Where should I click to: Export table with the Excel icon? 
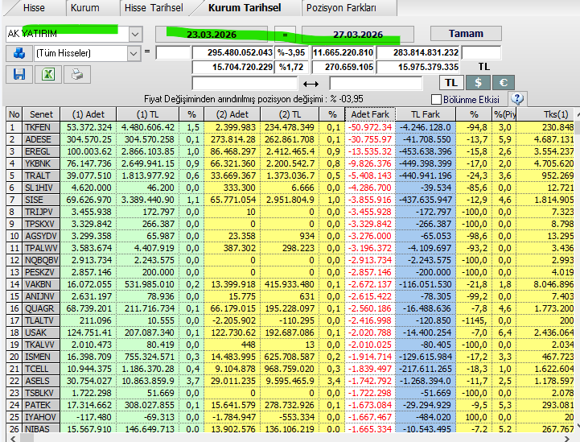coord(48,74)
